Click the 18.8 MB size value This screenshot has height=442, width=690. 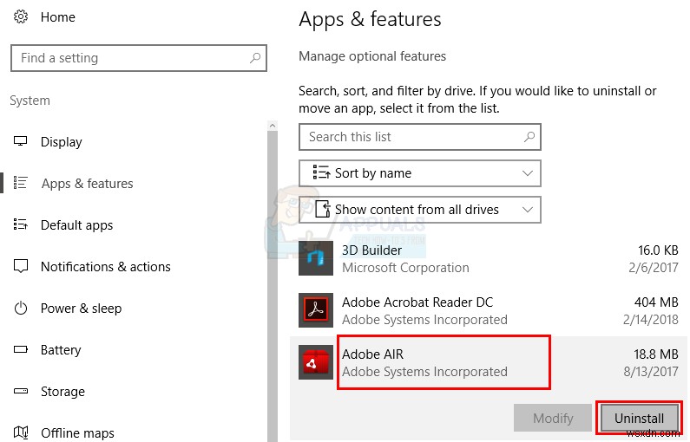tap(656, 354)
